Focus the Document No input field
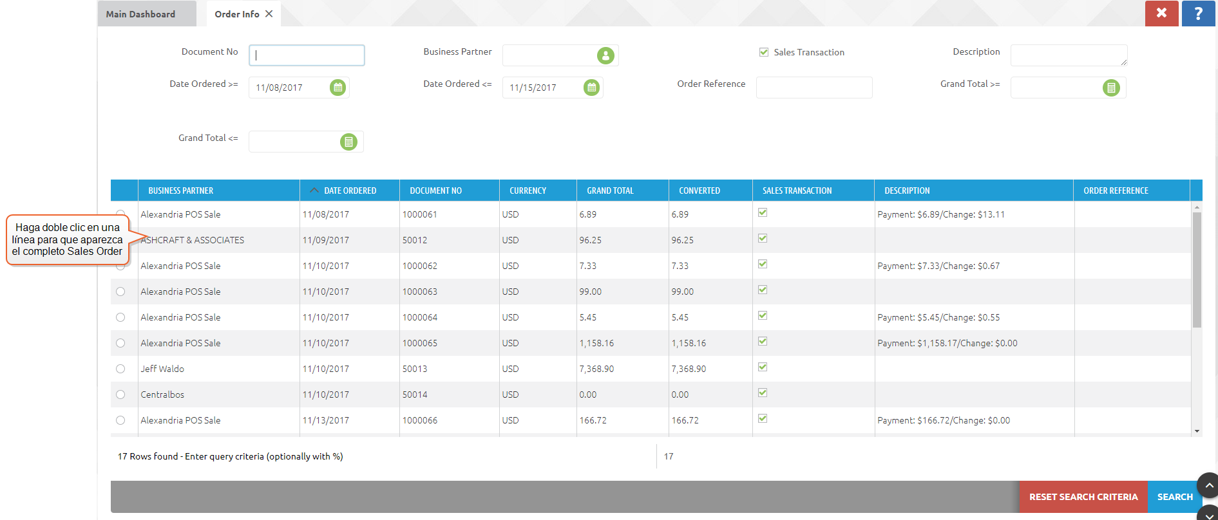 coord(307,55)
